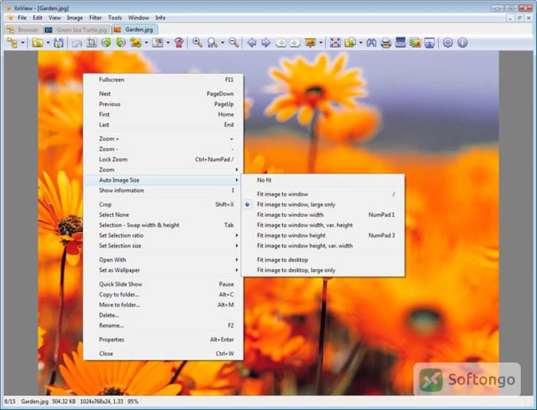Viewport: 537px width, 410px height.
Task: Choose 'Fit image to window' option
Action: 323,194
